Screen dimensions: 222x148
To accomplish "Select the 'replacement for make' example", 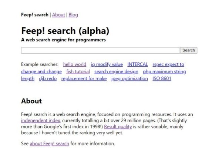I will 84,78.
